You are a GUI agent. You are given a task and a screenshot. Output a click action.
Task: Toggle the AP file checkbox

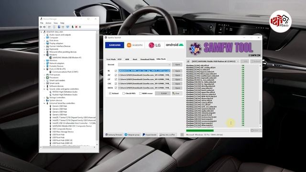point(116,75)
